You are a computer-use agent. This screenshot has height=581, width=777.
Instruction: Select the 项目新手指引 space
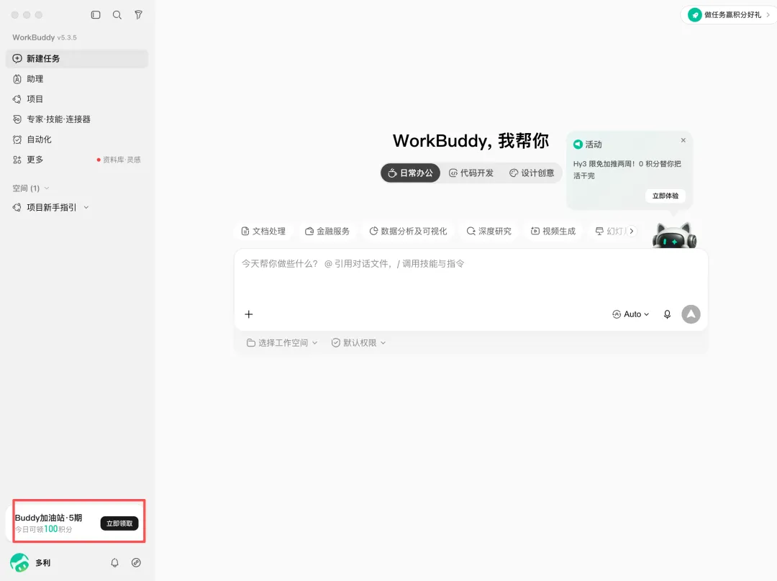52,208
